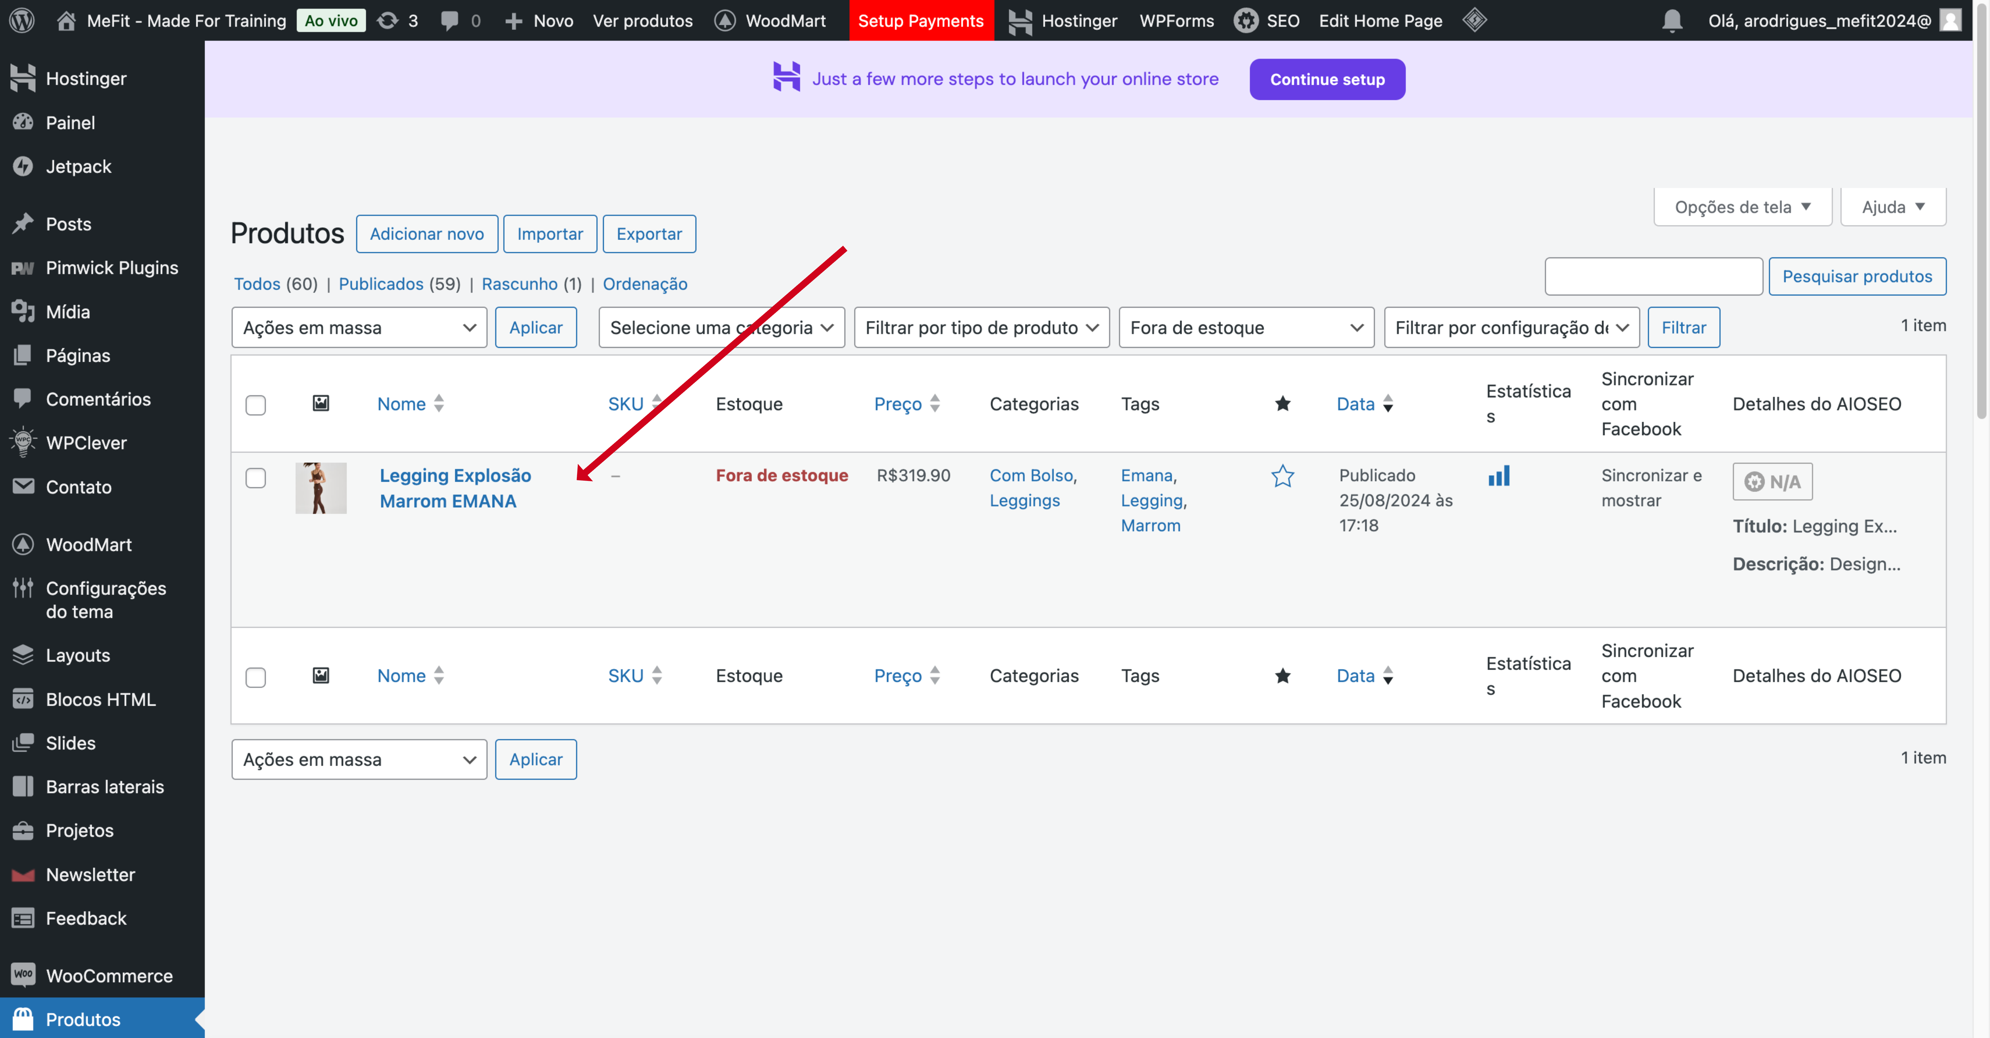Click the WPClever lightbulb icon in sidebar
Screen dimensions: 1990x1038
pos(23,442)
